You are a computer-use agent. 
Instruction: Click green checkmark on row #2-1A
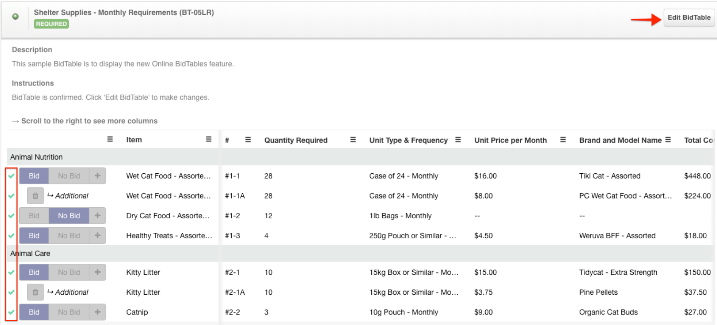[11, 292]
